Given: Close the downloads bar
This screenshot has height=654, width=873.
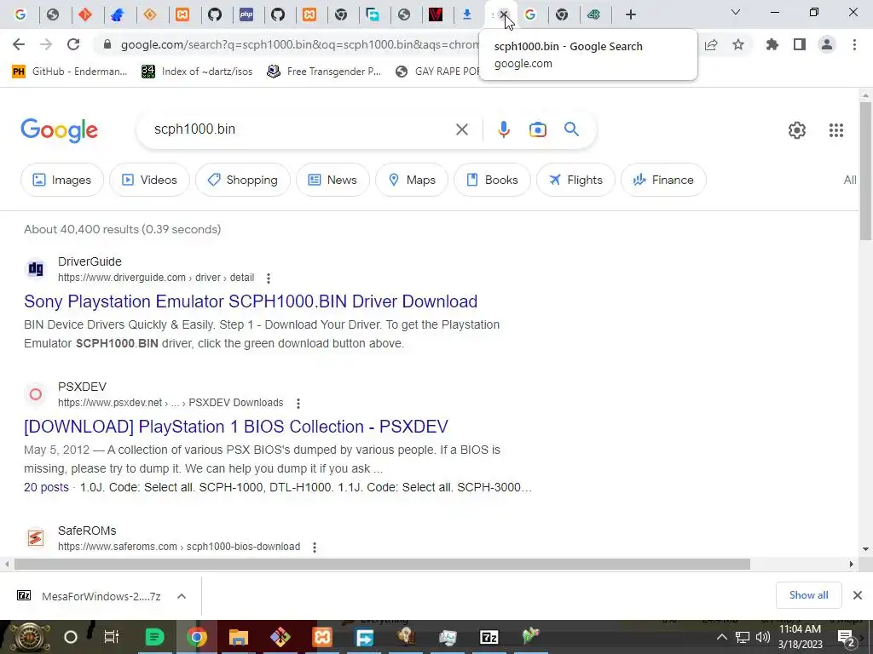Looking at the screenshot, I should (x=858, y=595).
